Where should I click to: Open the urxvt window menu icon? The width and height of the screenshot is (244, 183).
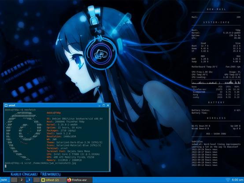click(6, 106)
